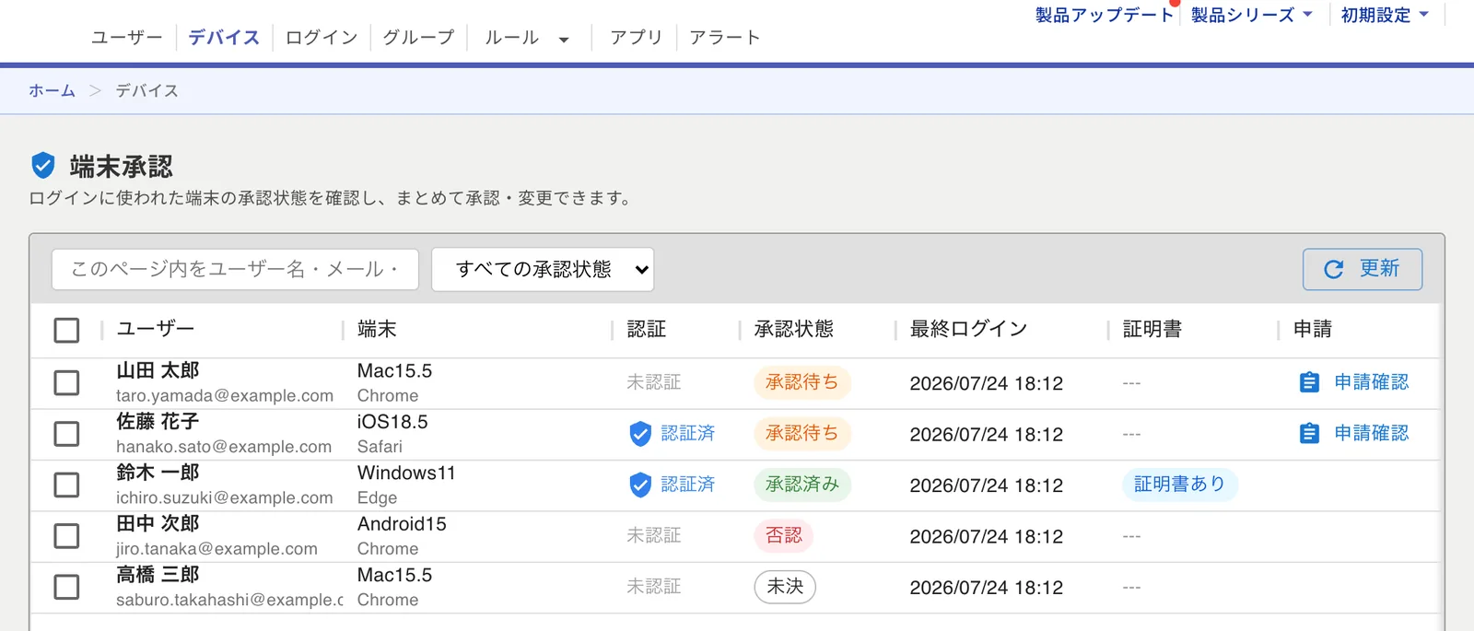Screen dimensions: 1474x631
Task: Click email hanako.sato@example.com
Action: click(224, 447)
